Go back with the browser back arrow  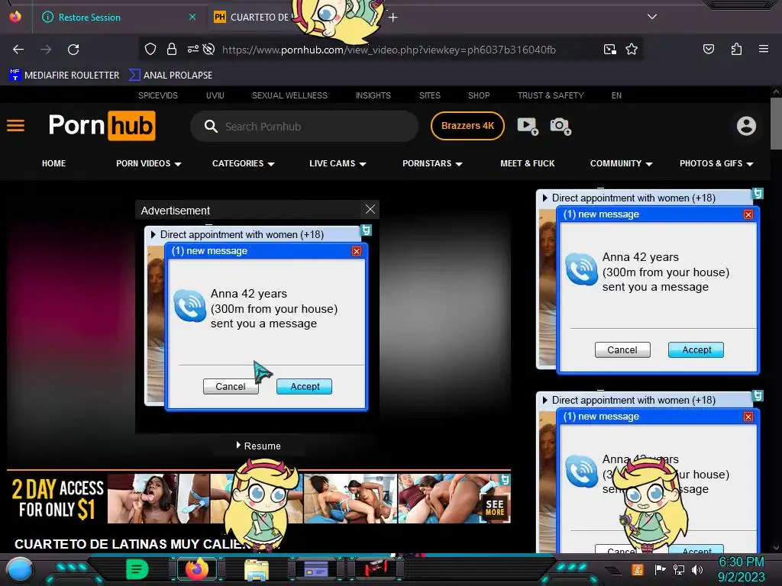click(x=18, y=50)
